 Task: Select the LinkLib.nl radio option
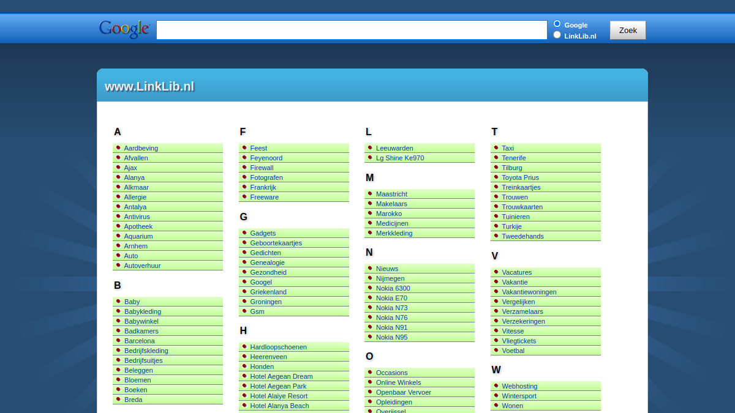click(x=557, y=35)
